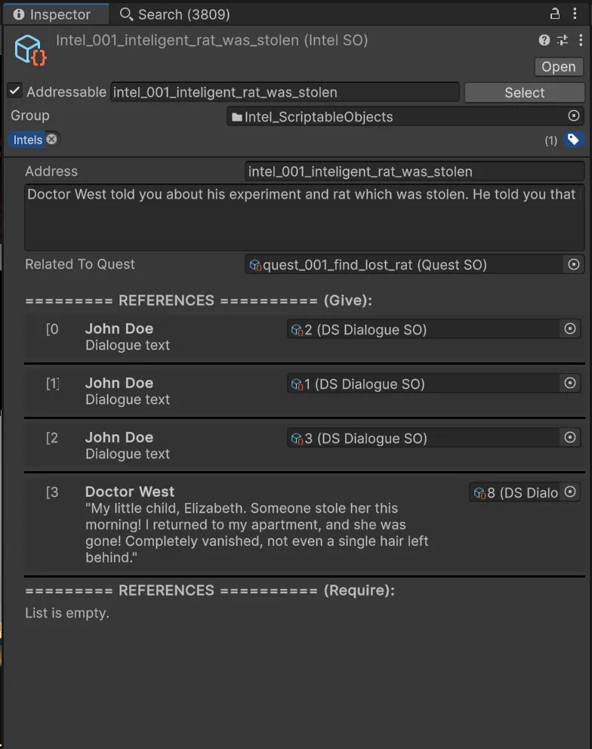Remove the Intels label chip
The width and height of the screenshot is (592, 749).
pyautogui.click(x=51, y=140)
